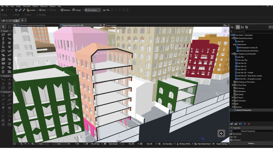The image size is (273, 153).
Task: Toggle Grids snapping button
Action: click(x=42, y=10)
